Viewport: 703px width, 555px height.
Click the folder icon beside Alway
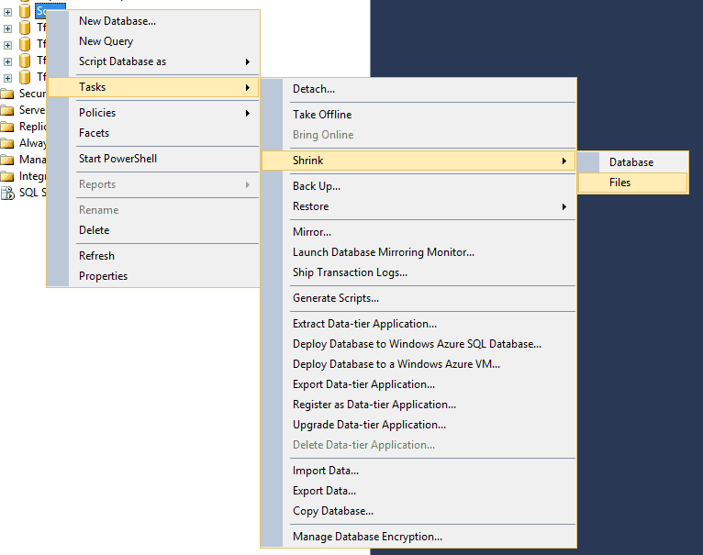coord(7,143)
